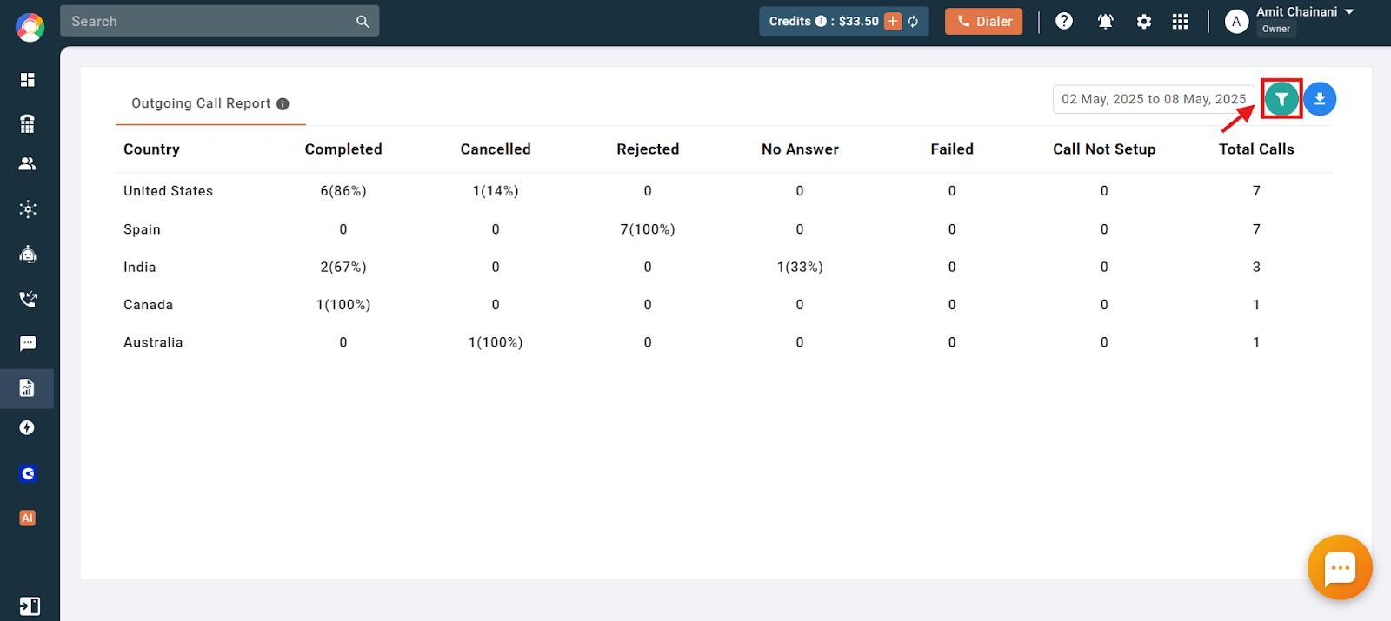
Task: Select the Canada row label
Action: tap(148, 305)
